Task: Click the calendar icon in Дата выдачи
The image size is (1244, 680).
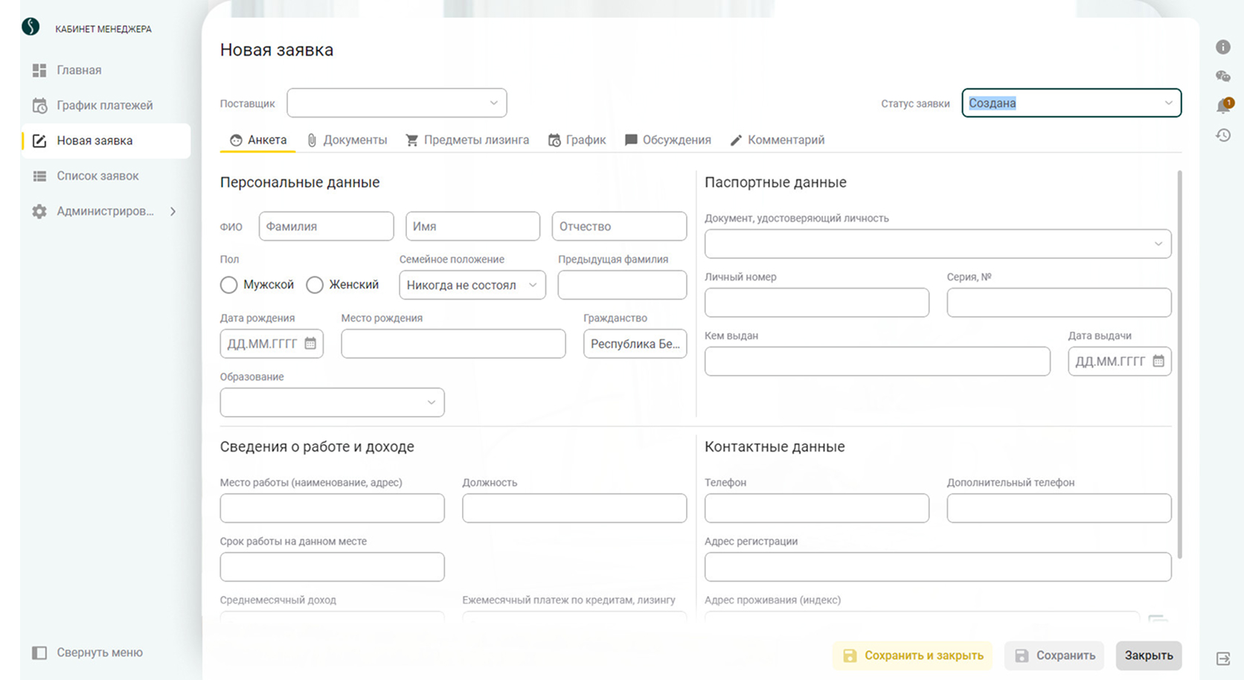Action: (1158, 361)
